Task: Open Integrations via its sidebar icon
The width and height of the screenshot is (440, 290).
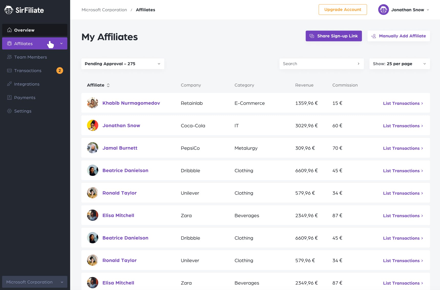Action: (x=9, y=84)
